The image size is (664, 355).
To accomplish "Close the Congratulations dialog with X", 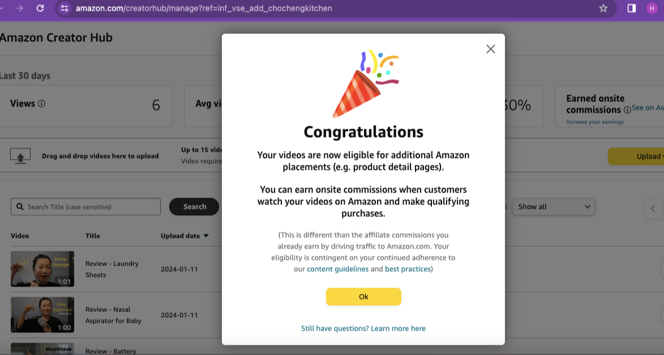I will coord(490,49).
